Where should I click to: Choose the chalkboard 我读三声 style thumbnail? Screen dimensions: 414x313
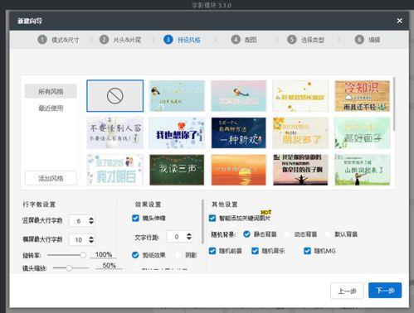click(177, 170)
